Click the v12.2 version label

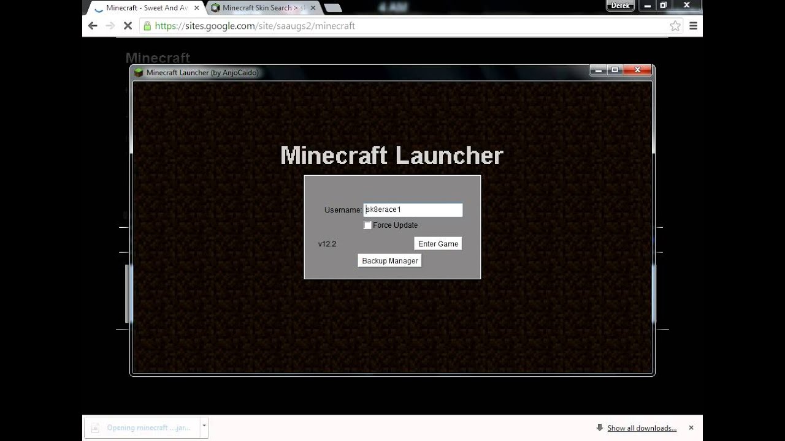click(x=327, y=244)
